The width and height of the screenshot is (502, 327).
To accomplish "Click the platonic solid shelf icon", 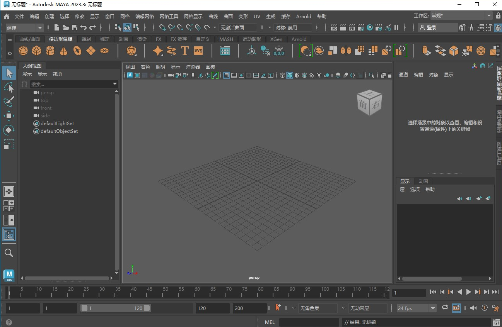I will click(x=131, y=51).
